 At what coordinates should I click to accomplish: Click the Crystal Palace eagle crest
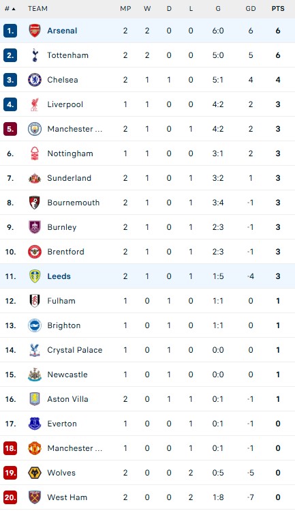coord(35,350)
